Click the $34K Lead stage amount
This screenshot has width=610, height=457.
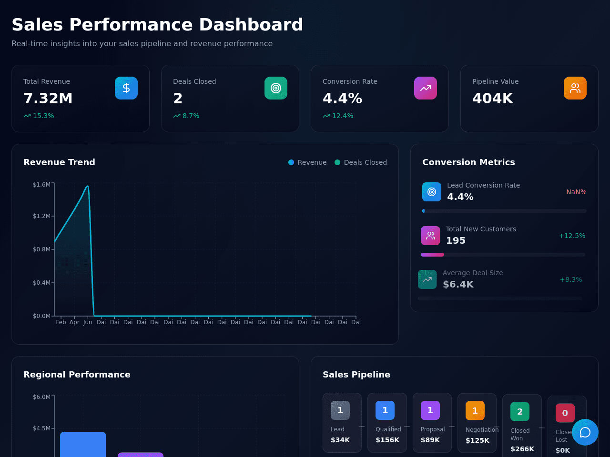tap(340, 440)
